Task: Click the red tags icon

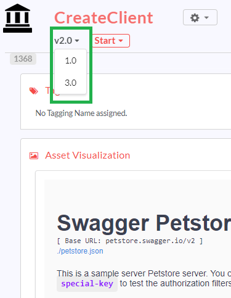Action: 34,91
